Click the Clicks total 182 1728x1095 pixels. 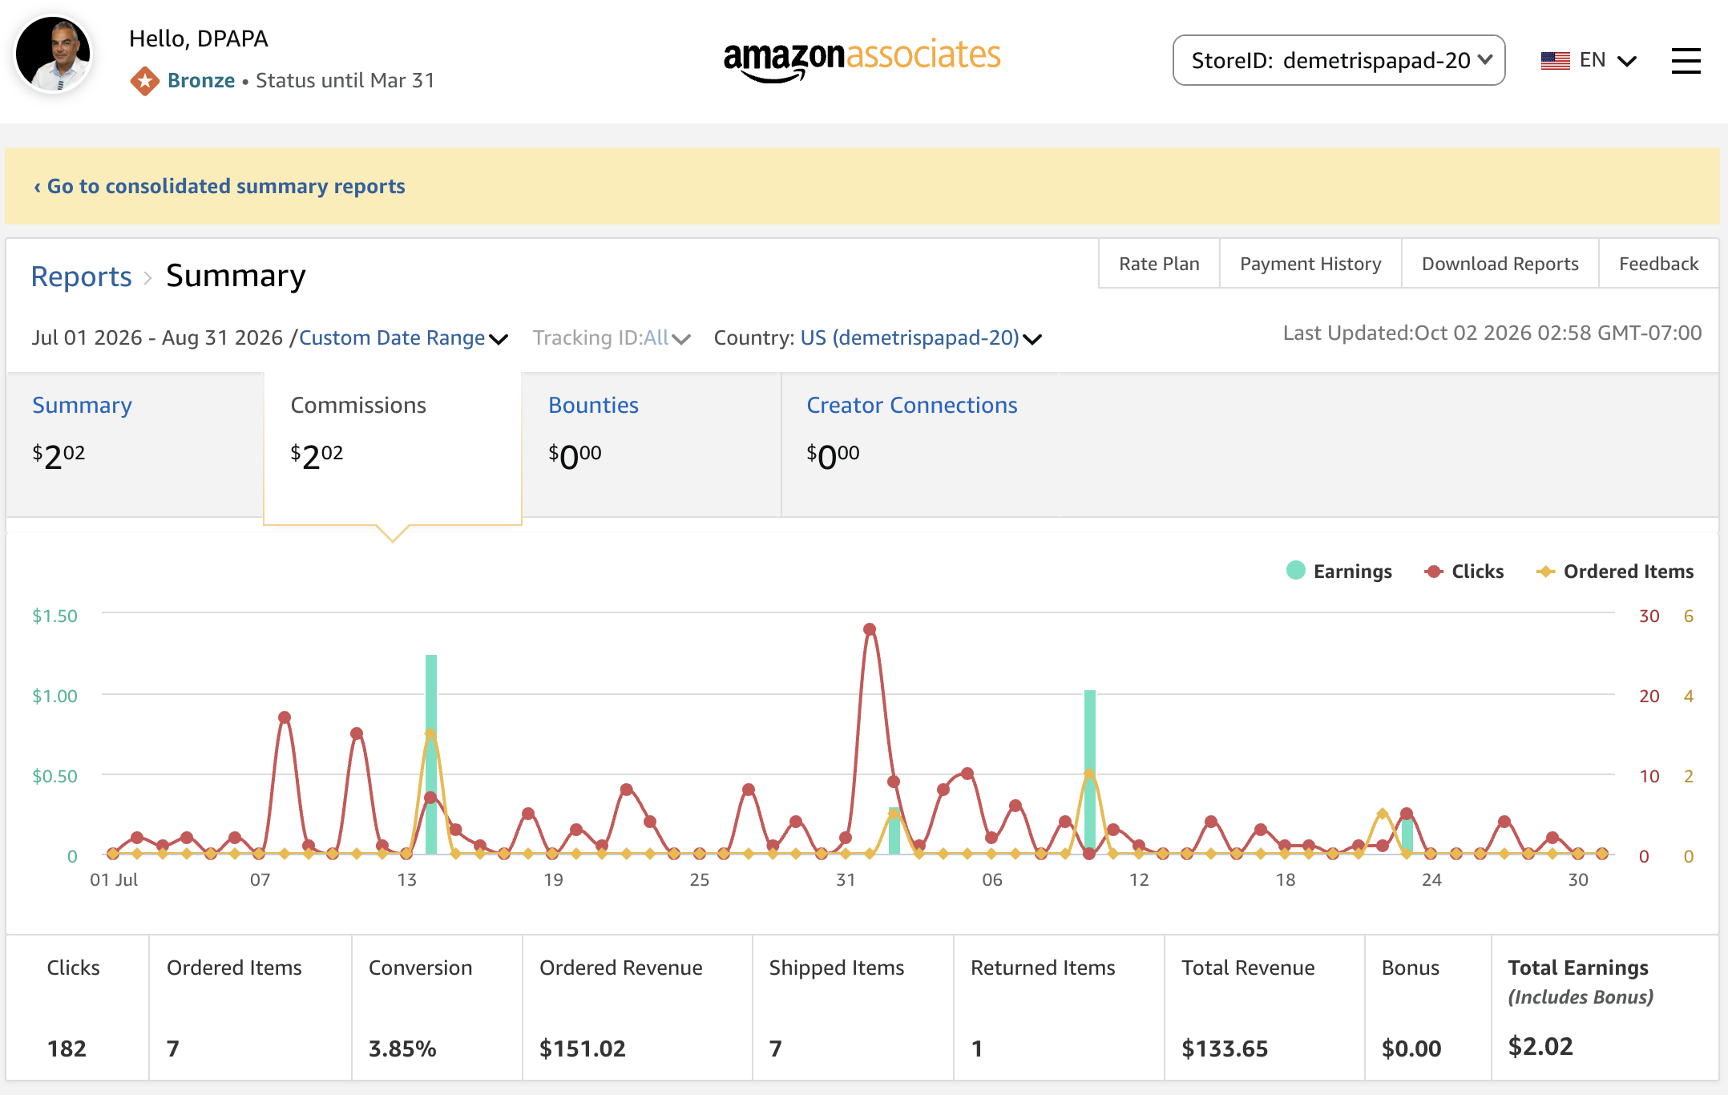tap(67, 1049)
